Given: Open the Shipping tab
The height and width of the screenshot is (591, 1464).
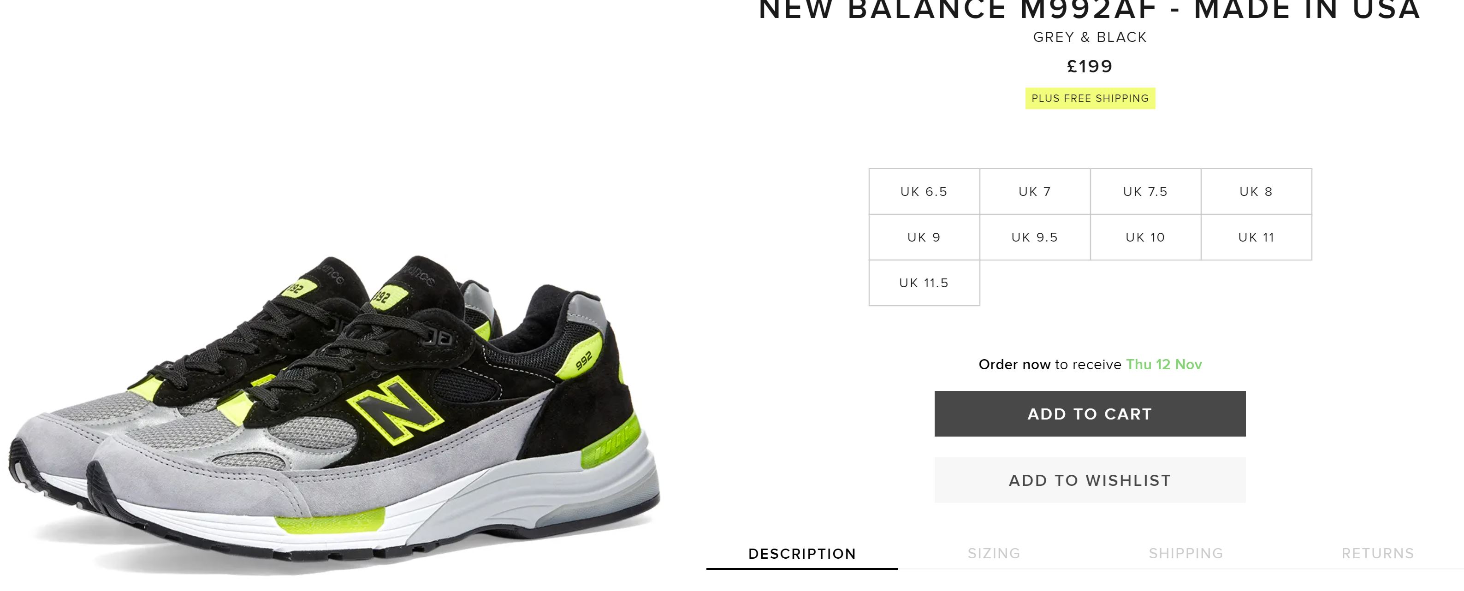Looking at the screenshot, I should 1186,554.
